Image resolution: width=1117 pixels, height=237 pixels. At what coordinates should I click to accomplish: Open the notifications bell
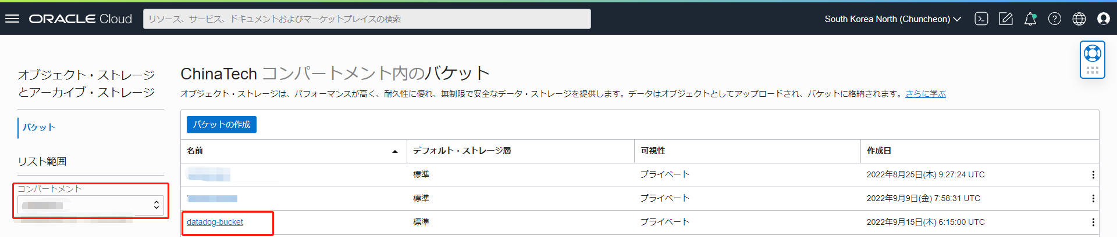[1030, 19]
